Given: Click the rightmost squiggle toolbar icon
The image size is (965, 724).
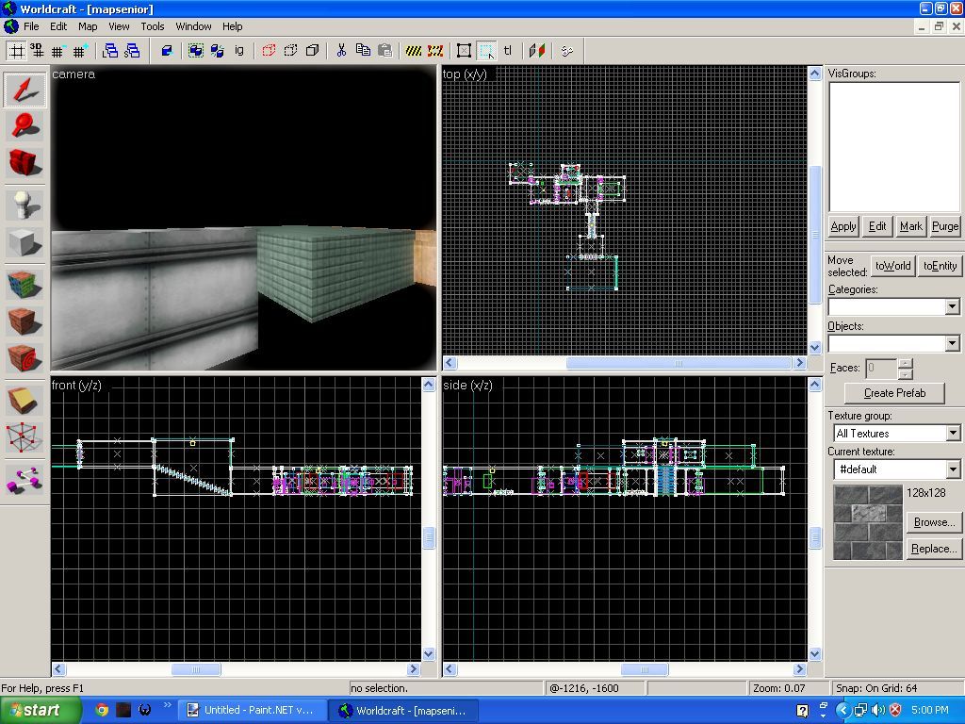Looking at the screenshot, I should pyautogui.click(x=566, y=51).
